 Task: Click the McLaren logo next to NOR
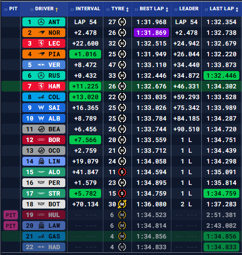click(x=41, y=33)
